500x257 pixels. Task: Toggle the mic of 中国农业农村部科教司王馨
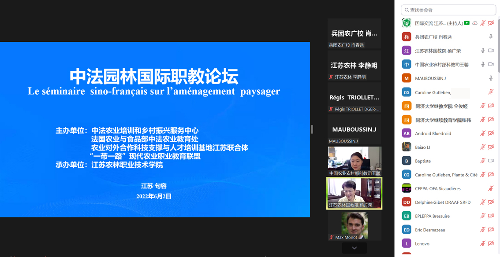tap(483, 64)
